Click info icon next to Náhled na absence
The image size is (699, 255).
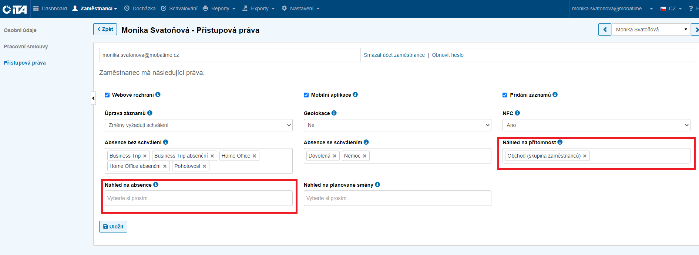(156, 185)
